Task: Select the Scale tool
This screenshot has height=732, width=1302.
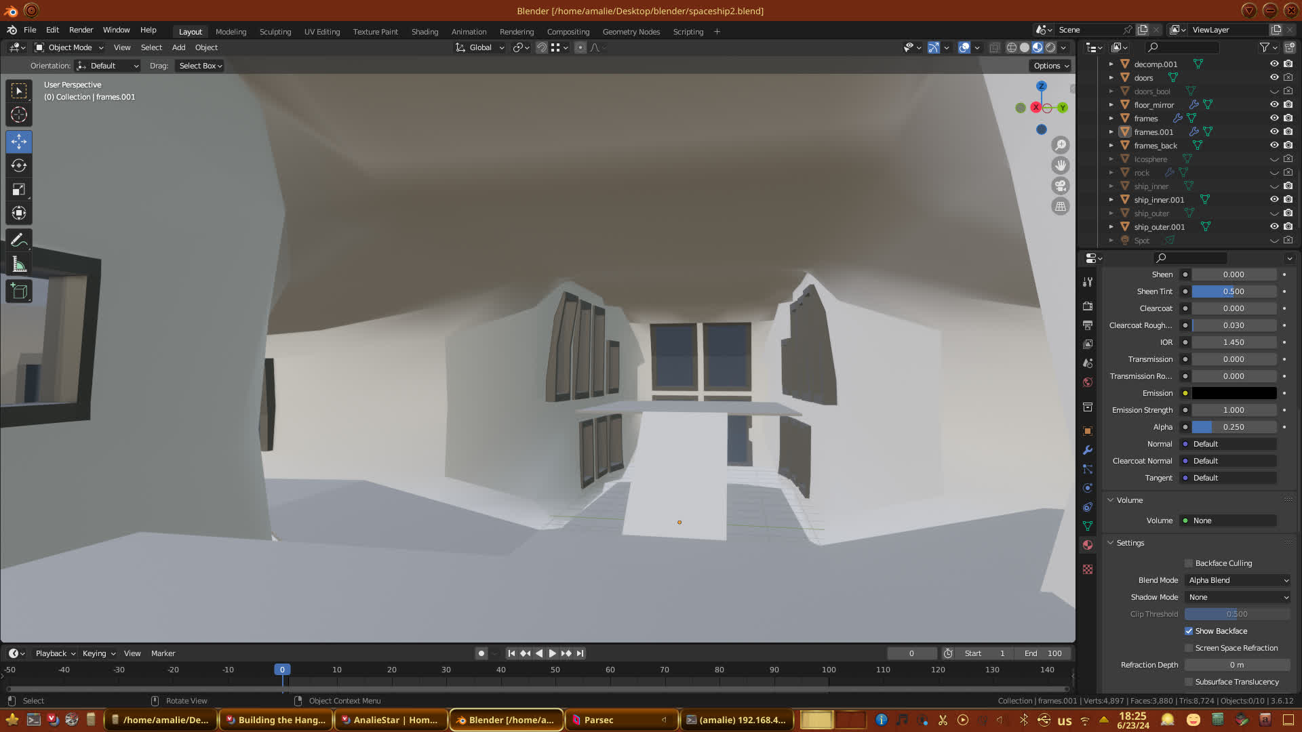Action: coord(19,190)
